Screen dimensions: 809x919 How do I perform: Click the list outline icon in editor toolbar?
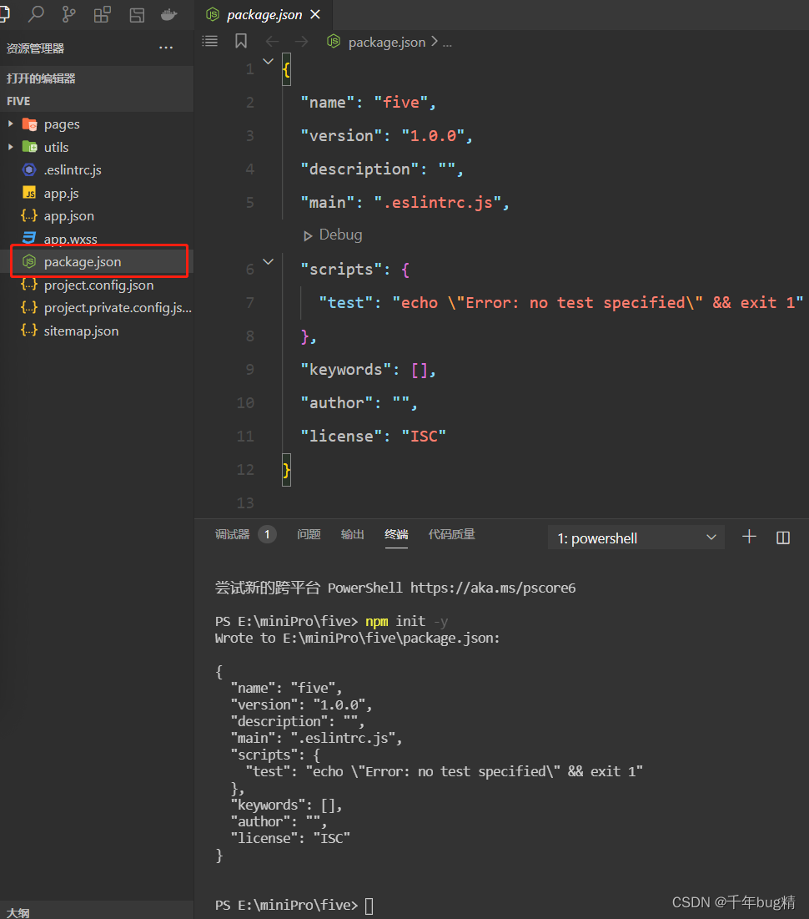pyautogui.click(x=209, y=41)
